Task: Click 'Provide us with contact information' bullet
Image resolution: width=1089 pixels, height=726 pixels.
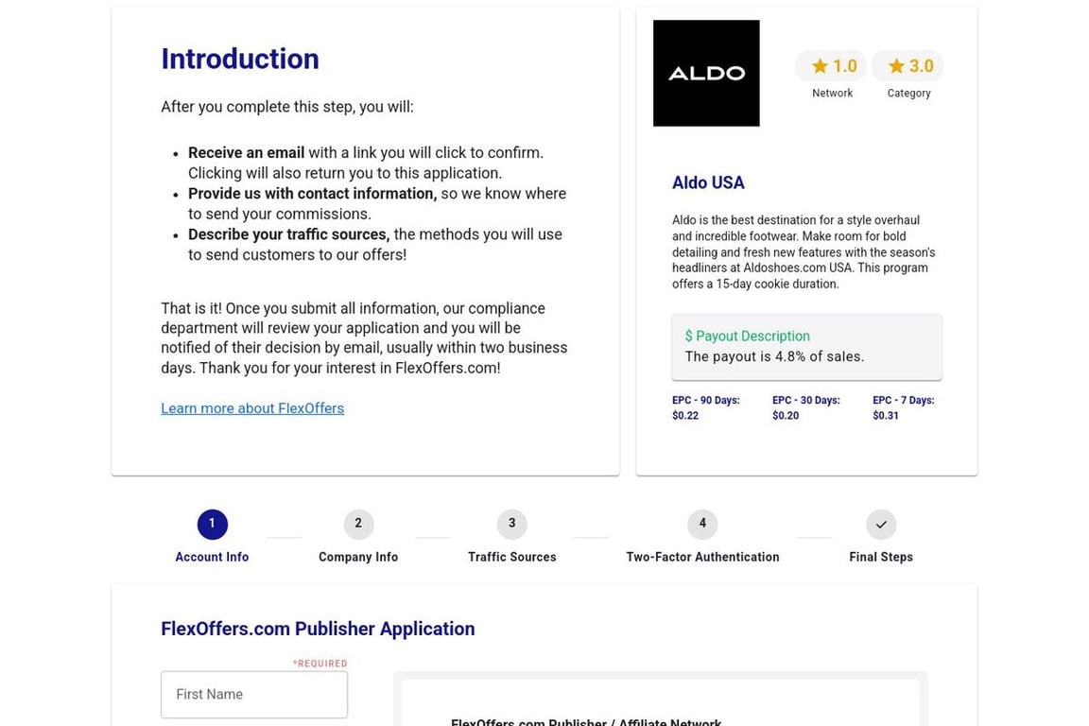Action: [x=313, y=194]
